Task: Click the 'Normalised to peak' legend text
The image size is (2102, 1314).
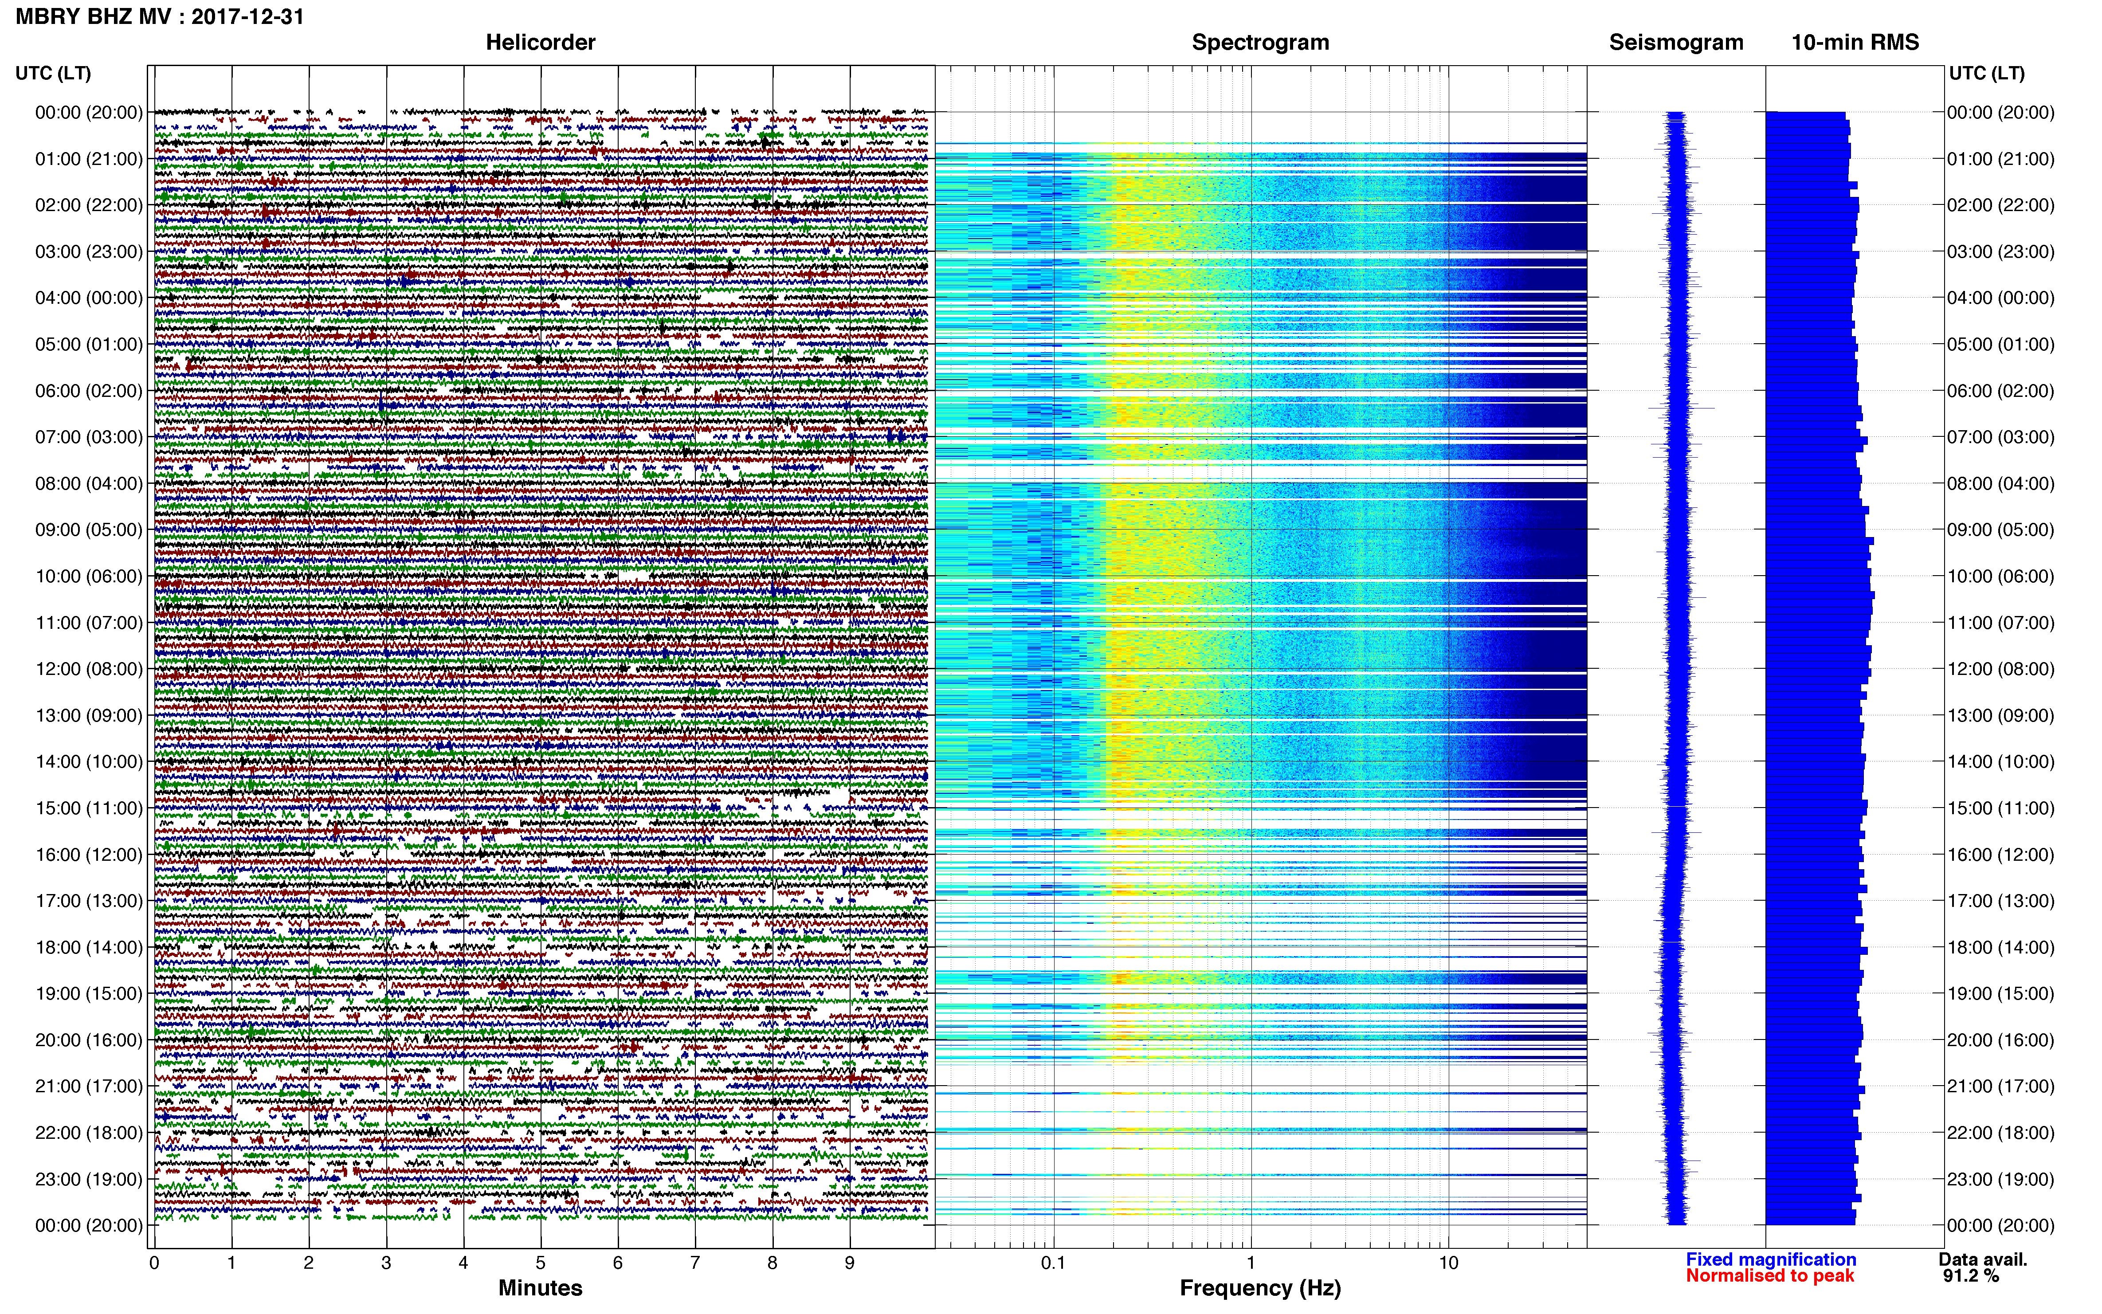Action: 1770,1276
